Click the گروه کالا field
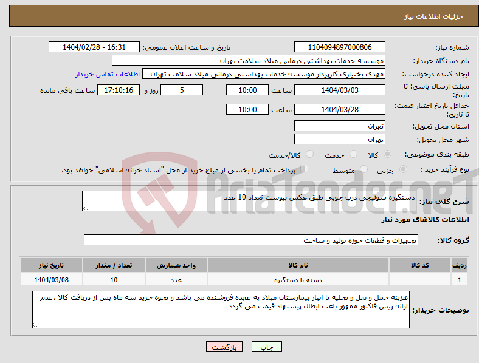The width and height of the screenshot is (479, 363). point(251,240)
